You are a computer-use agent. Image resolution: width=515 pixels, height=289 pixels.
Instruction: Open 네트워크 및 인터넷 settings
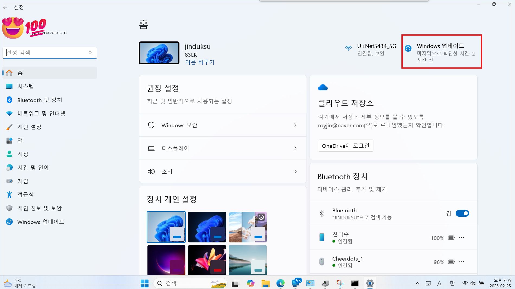50,113
